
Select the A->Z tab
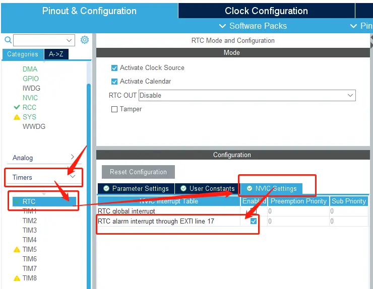[56, 54]
